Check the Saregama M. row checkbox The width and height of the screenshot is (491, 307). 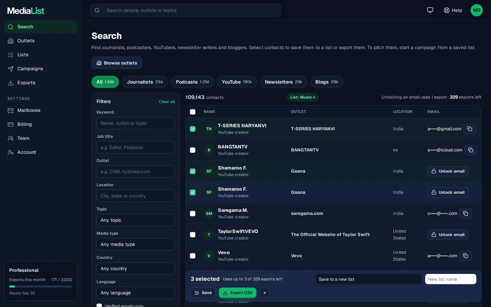[193, 214]
